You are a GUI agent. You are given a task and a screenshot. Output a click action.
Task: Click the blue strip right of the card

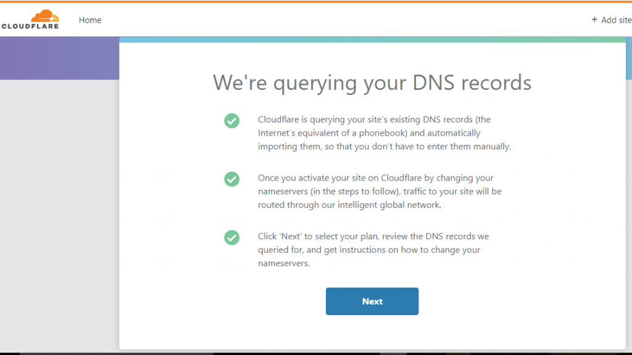click(x=629, y=58)
